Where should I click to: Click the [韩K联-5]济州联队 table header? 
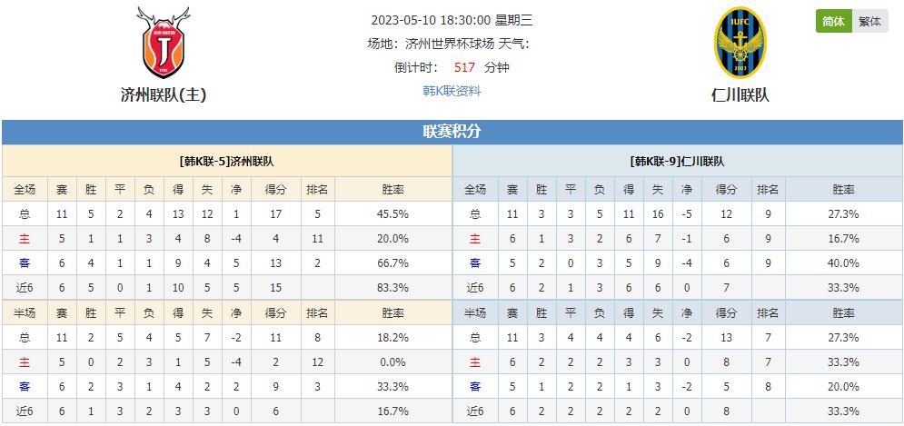[226, 162]
